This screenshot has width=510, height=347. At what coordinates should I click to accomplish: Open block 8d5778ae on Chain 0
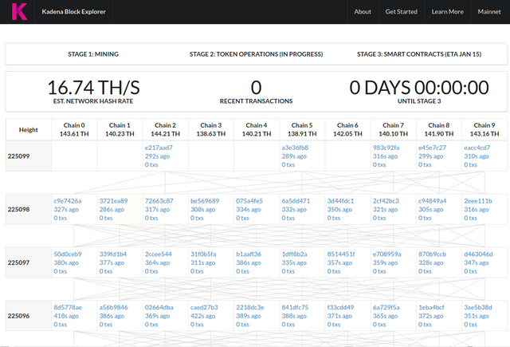coord(68,307)
